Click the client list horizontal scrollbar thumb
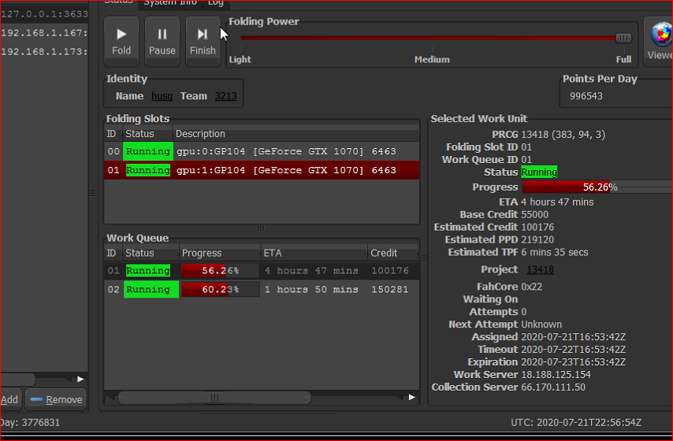The width and height of the screenshot is (673, 441). [17, 380]
